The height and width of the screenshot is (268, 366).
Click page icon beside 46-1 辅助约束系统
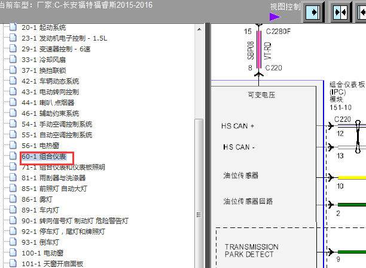pyautogui.click(x=13, y=113)
